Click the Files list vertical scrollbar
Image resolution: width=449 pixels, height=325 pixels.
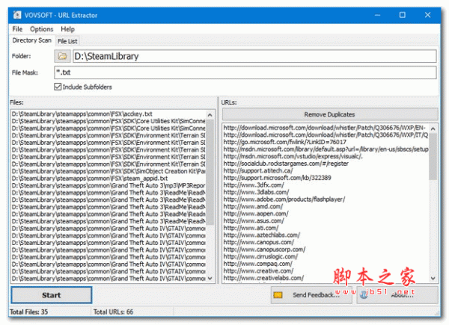coord(211,194)
